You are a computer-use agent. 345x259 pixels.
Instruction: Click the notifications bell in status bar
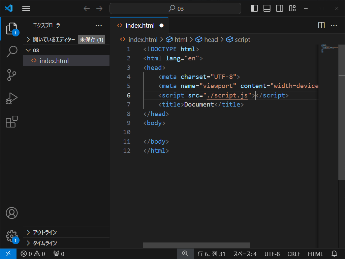click(333, 254)
